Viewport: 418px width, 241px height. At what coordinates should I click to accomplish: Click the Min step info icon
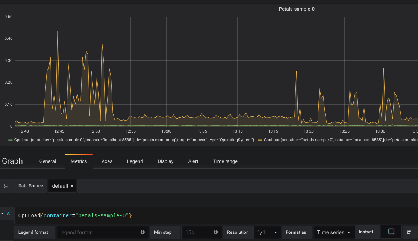tap(215, 232)
